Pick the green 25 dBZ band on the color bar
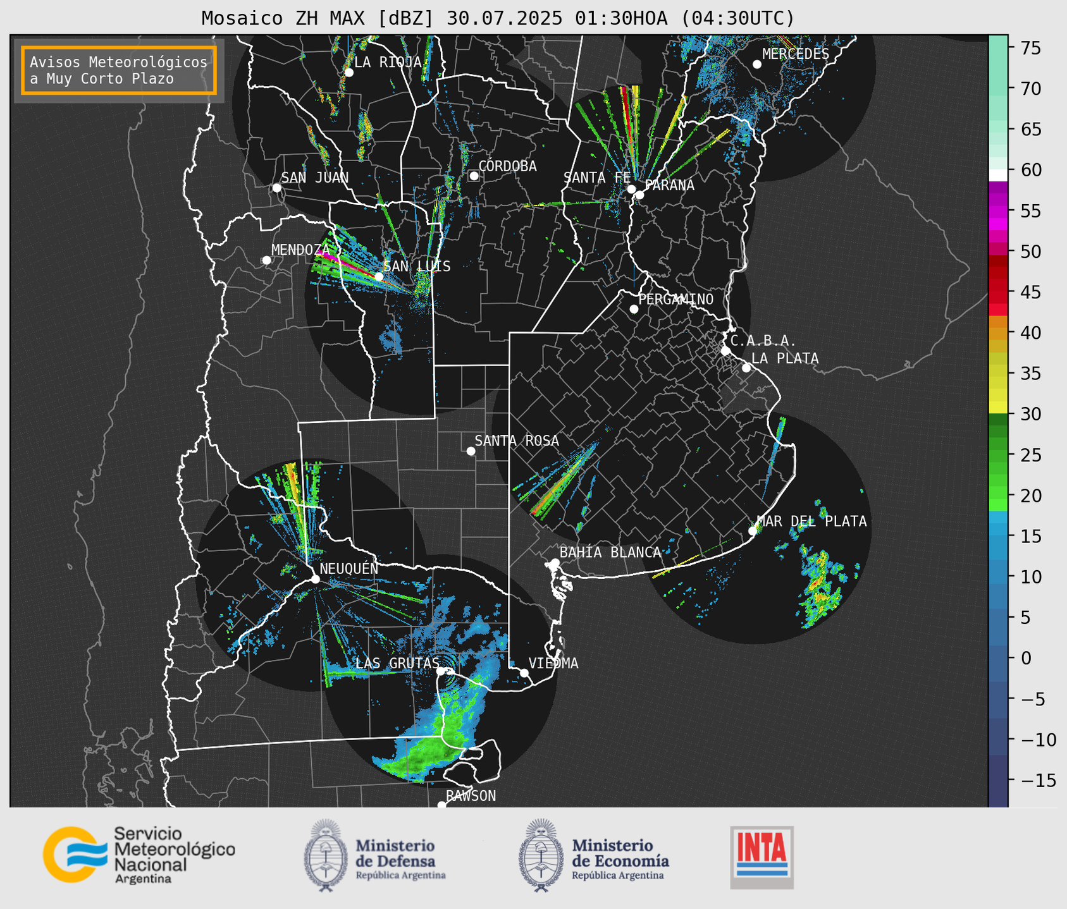The image size is (1067, 909). [x=998, y=454]
